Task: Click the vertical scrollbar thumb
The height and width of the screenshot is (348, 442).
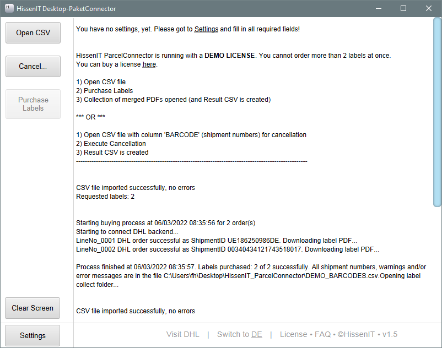Action: (438, 112)
